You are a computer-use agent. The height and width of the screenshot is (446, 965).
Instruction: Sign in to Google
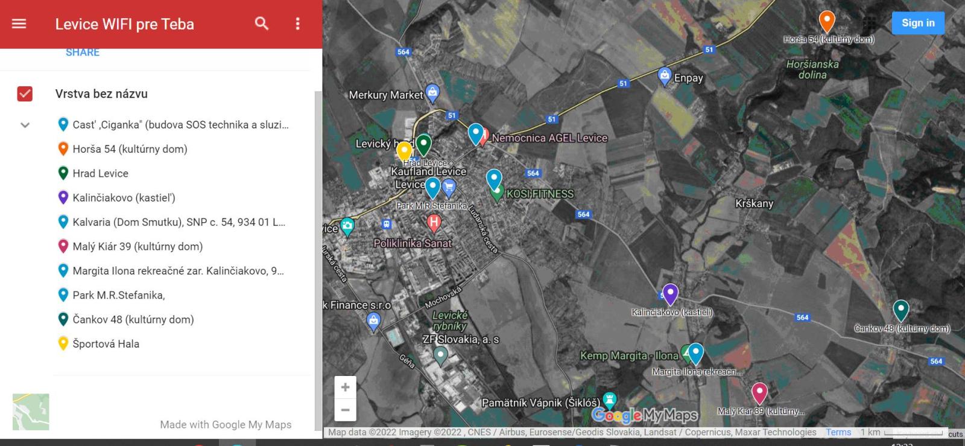tap(918, 23)
